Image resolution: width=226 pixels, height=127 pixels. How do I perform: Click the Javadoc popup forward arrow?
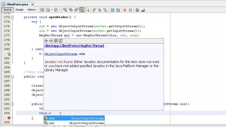tap(51, 41)
